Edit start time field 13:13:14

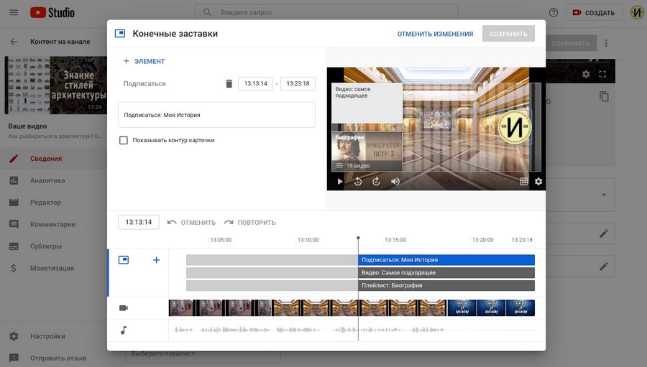pyautogui.click(x=255, y=84)
